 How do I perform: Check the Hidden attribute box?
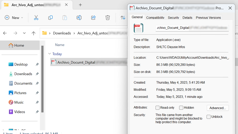(181, 108)
